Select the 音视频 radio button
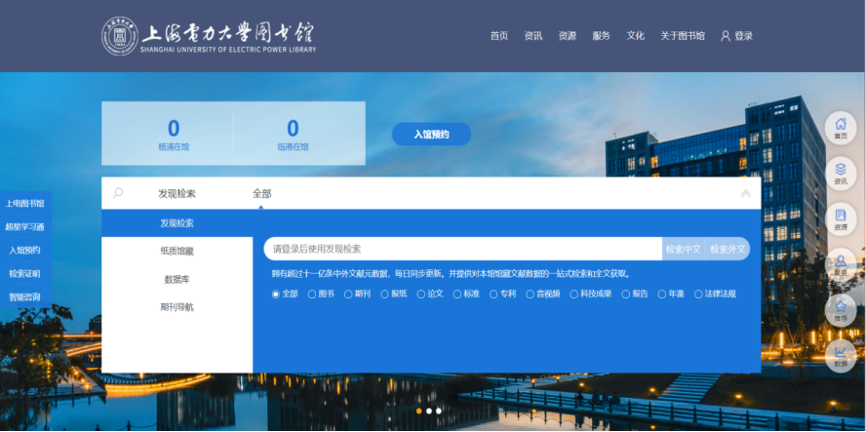The height and width of the screenshot is (432, 866). [x=531, y=295]
